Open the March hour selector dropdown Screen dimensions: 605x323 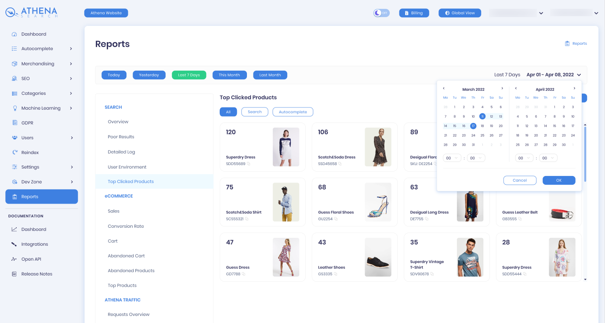452,158
